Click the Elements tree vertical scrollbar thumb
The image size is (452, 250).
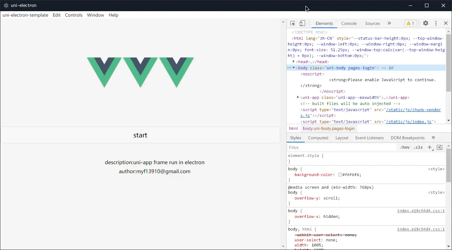(x=449, y=63)
